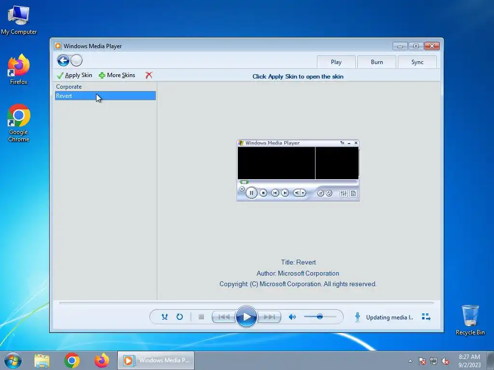Open Action Center flag tray icon
Image resolution: width=494 pixels, height=370 pixels.
point(422,361)
